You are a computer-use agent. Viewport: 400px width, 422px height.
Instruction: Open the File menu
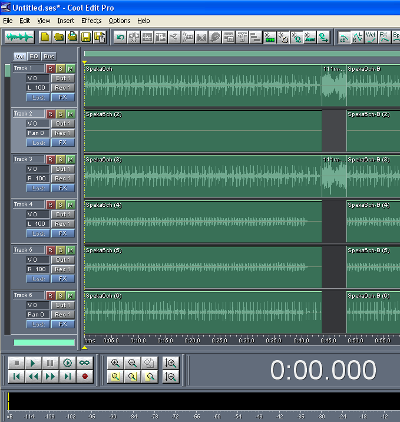tap(8, 21)
